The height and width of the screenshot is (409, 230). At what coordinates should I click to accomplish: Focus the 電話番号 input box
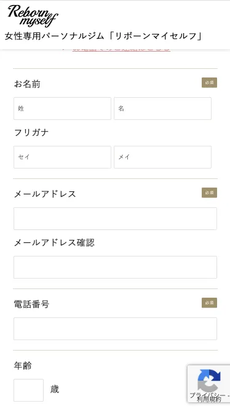(115, 328)
